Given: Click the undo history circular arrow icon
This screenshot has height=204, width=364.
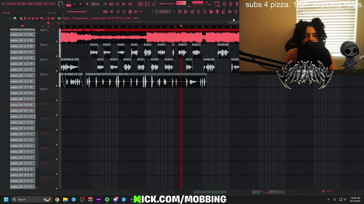Looking at the screenshot, I should tap(225, 4).
